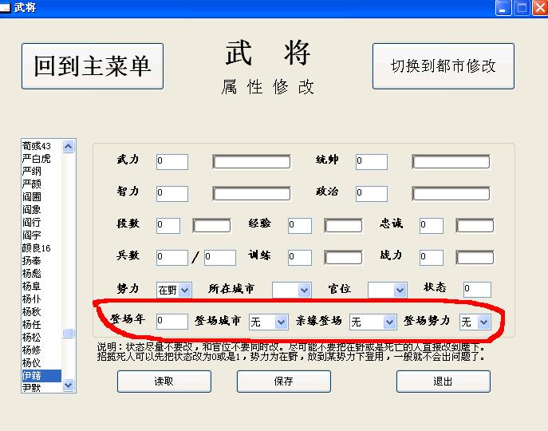Select 尹默 in the general list
Viewport: 548px width, 431px height.
(x=41, y=388)
